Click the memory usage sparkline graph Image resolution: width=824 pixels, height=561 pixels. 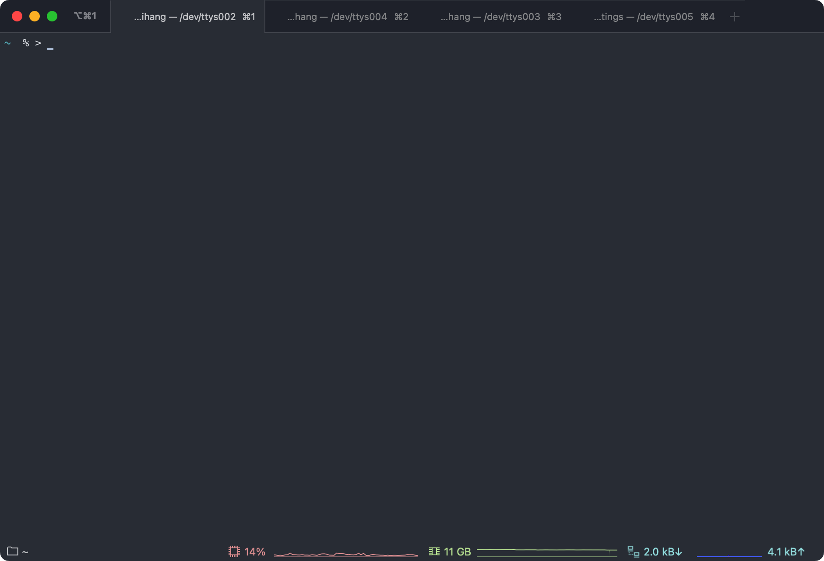pos(547,552)
